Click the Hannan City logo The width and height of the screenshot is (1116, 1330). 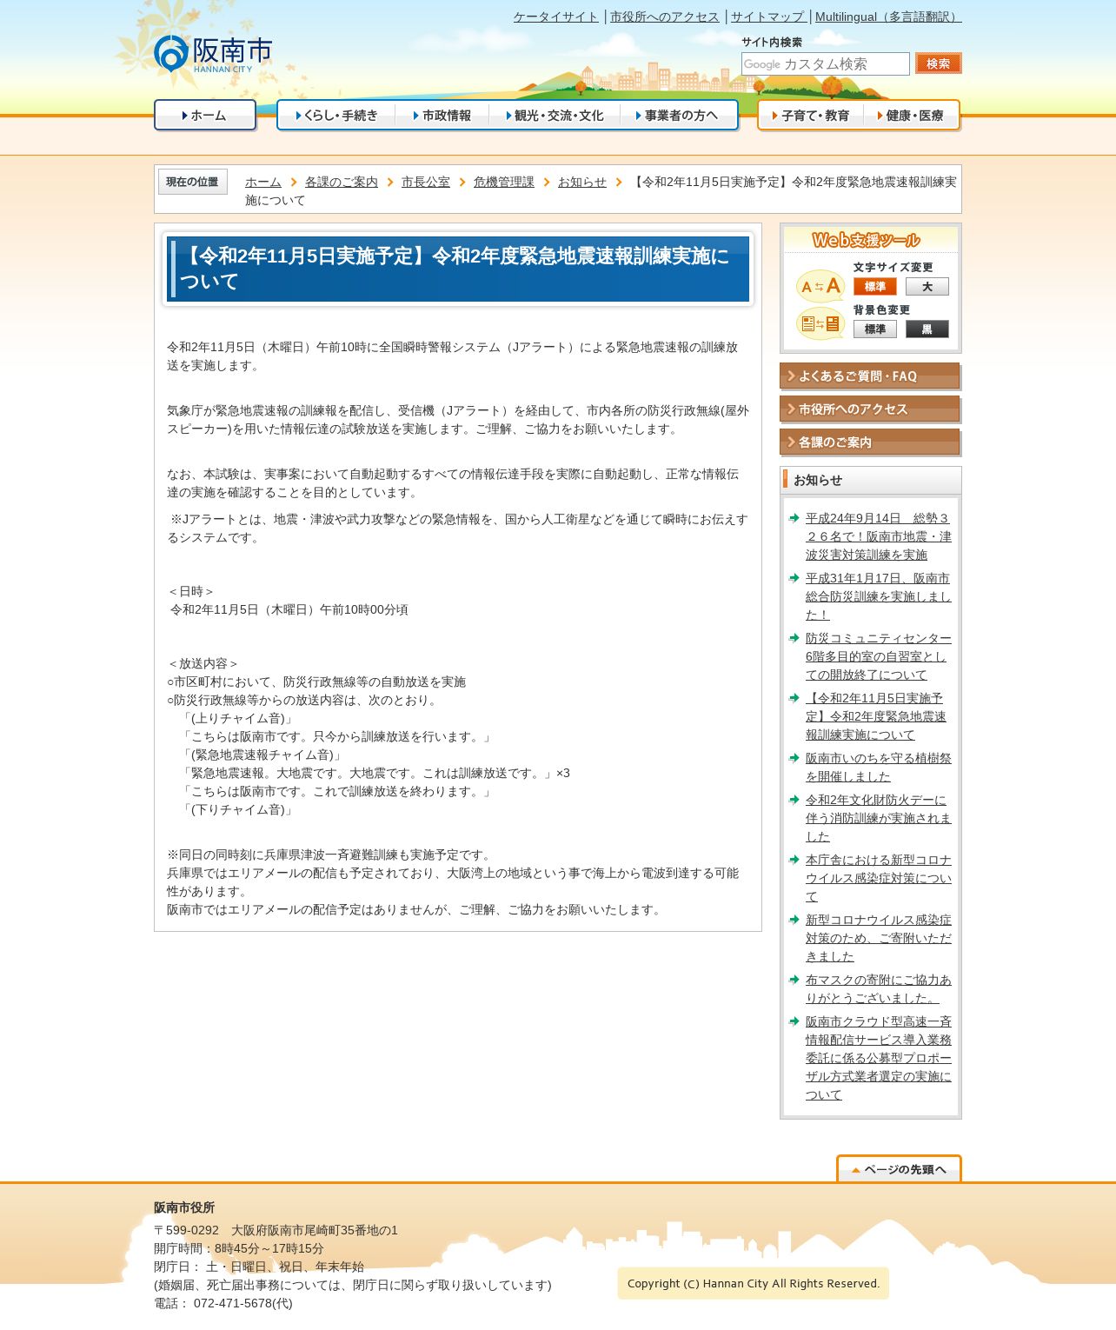[213, 54]
